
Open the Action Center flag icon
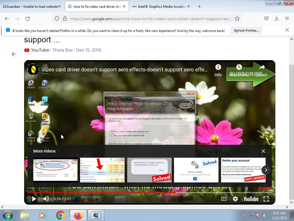[258, 216]
